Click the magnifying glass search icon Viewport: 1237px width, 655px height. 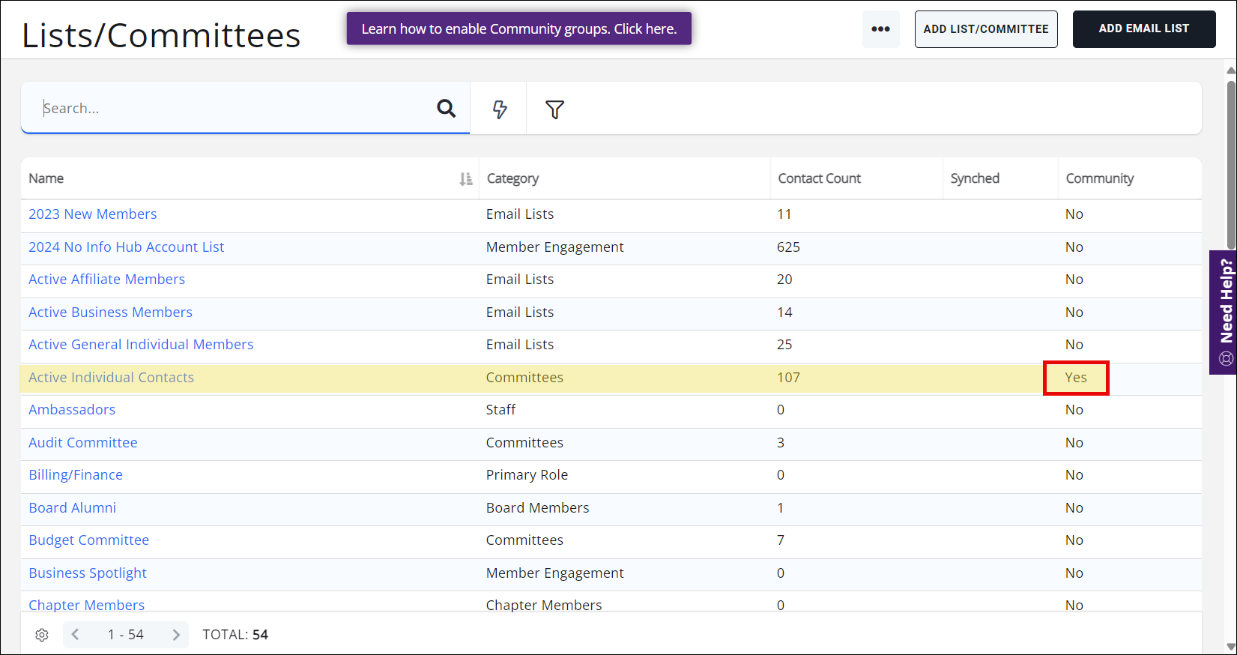[x=447, y=109]
